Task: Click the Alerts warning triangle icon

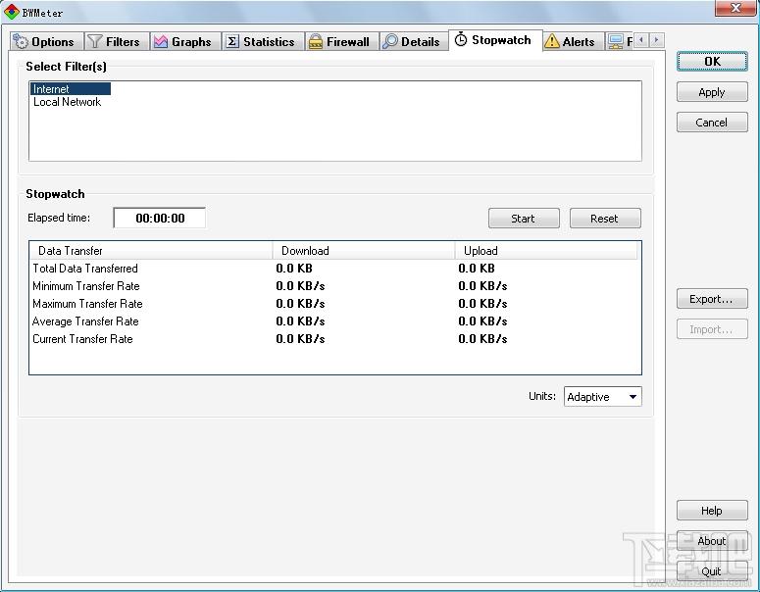Action: (x=551, y=42)
